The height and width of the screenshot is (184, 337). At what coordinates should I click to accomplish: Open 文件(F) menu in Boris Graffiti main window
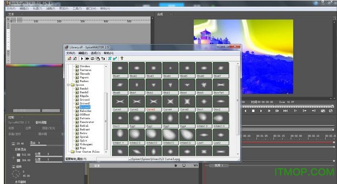click(11, 9)
